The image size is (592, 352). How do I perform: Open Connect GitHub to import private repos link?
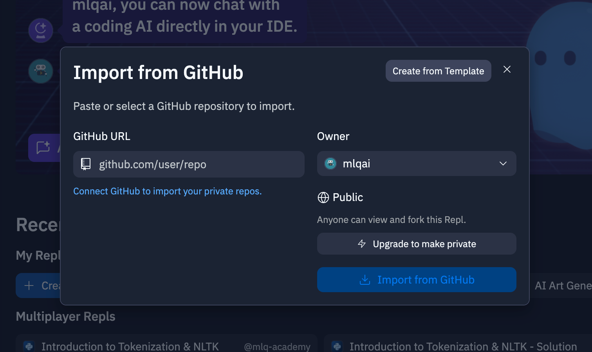tap(168, 191)
